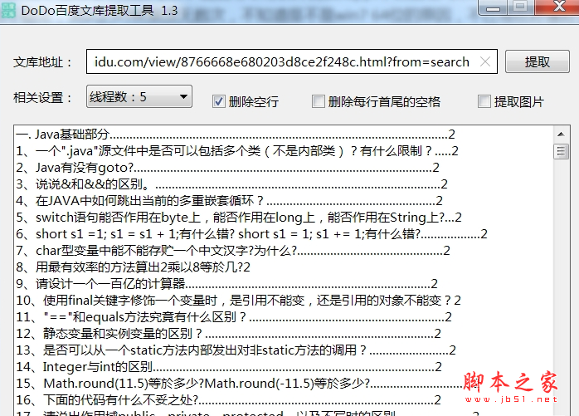Enable the 提取图片 checkbox
Screen dimensions: 579x416
(x=484, y=101)
